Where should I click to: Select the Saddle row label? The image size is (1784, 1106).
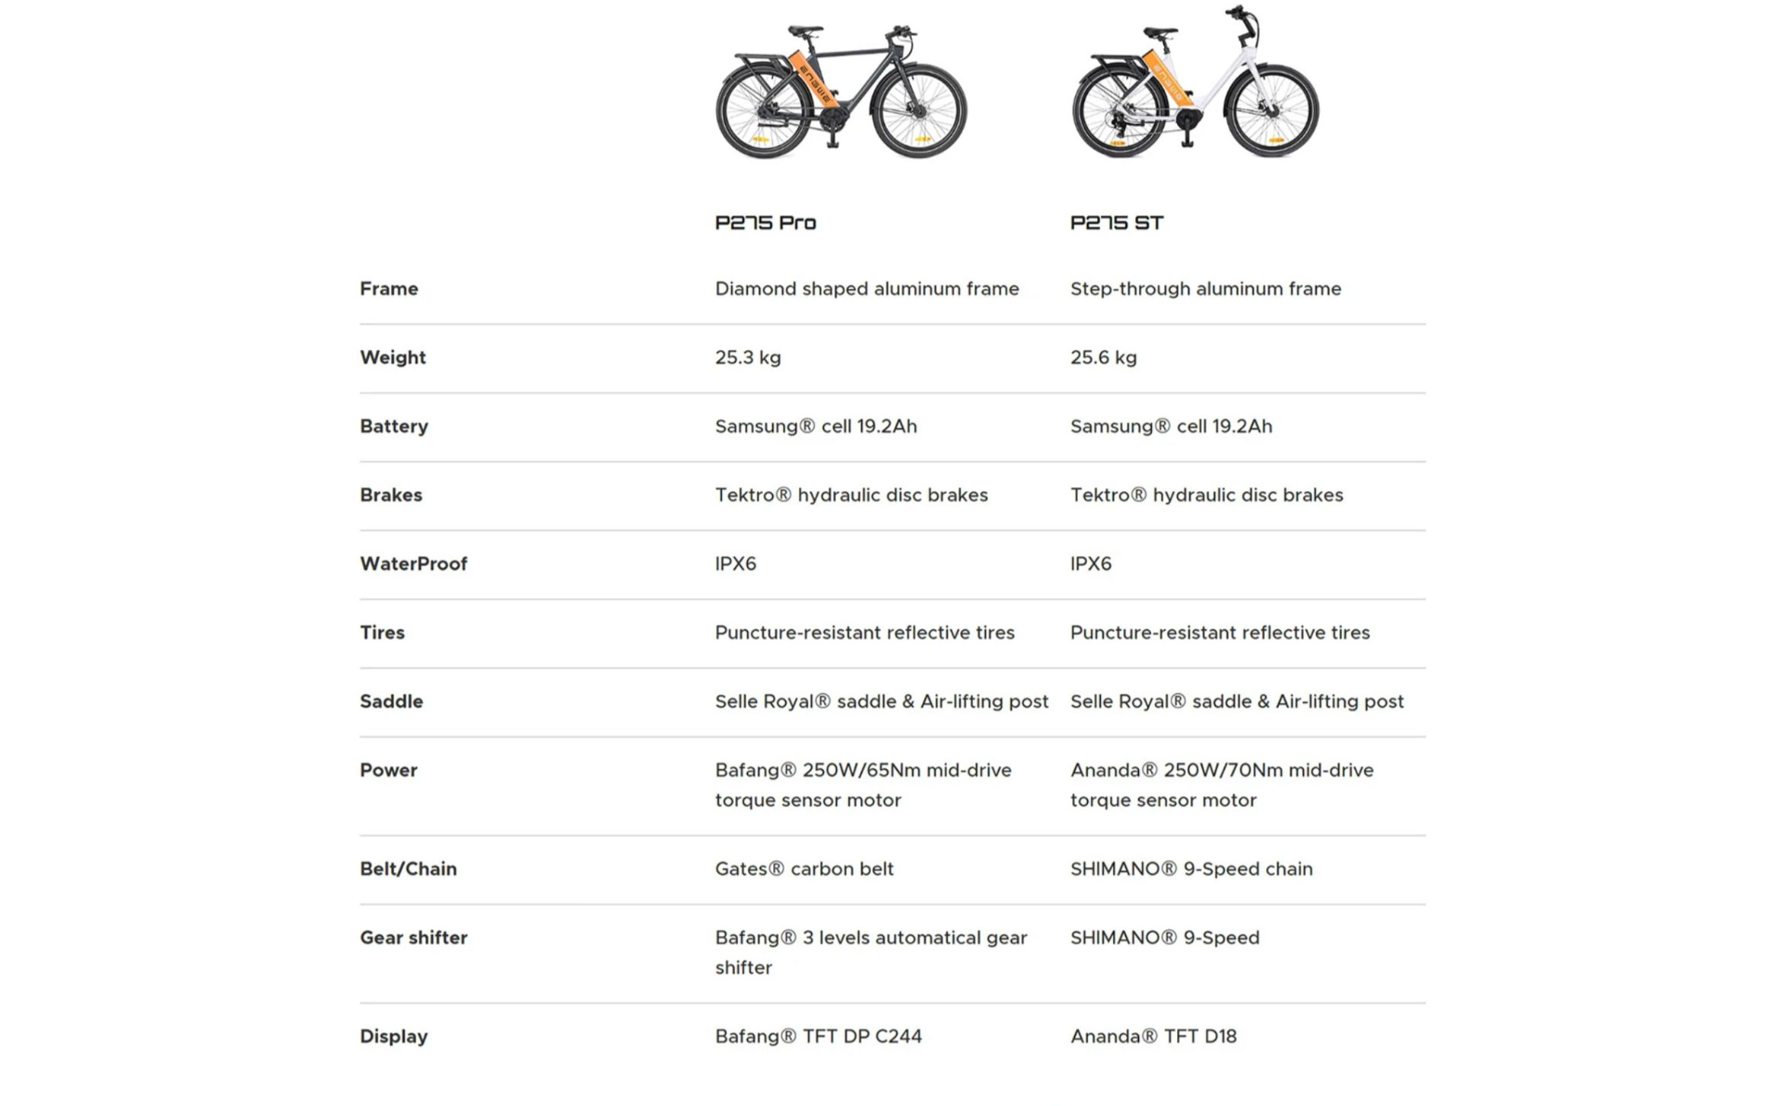[x=391, y=701]
